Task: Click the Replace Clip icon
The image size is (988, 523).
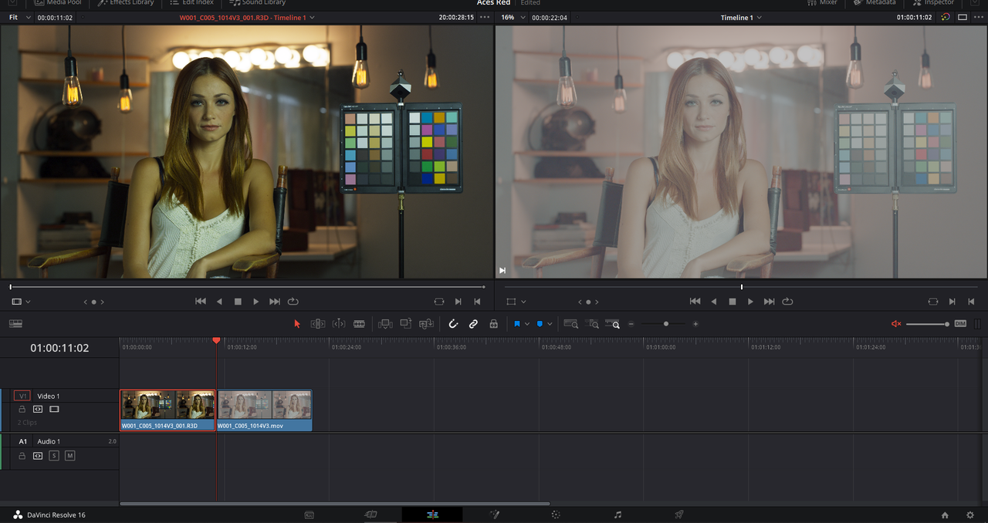Action: pyautogui.click(x=426, y=324)
